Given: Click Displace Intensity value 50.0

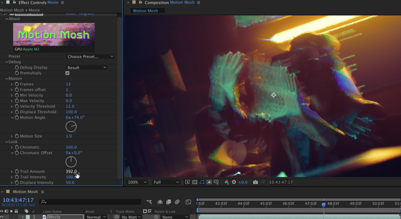Looking at the screenshot, I should (x=70, y=183).
